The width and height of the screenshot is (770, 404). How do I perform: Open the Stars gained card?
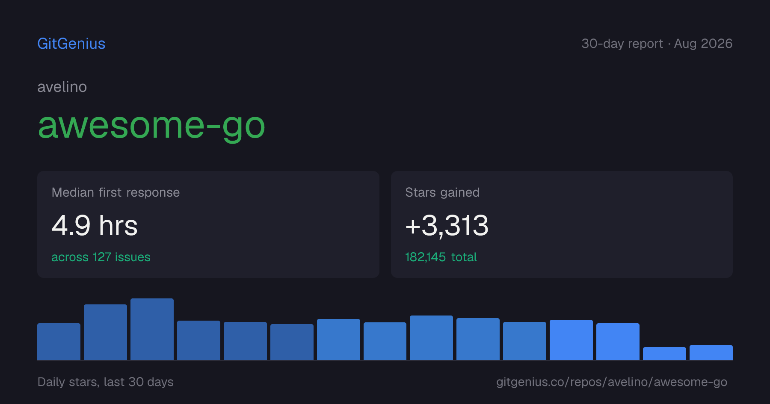[562, 224]
